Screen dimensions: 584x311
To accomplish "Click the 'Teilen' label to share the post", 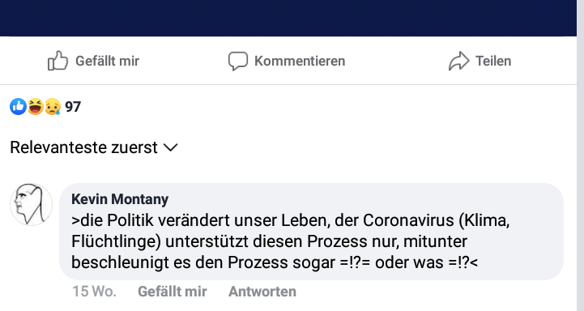I will (x=493, y=61).
